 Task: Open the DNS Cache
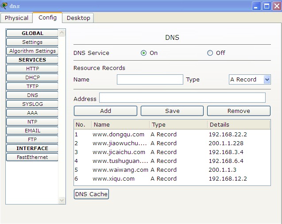point(91,194)
